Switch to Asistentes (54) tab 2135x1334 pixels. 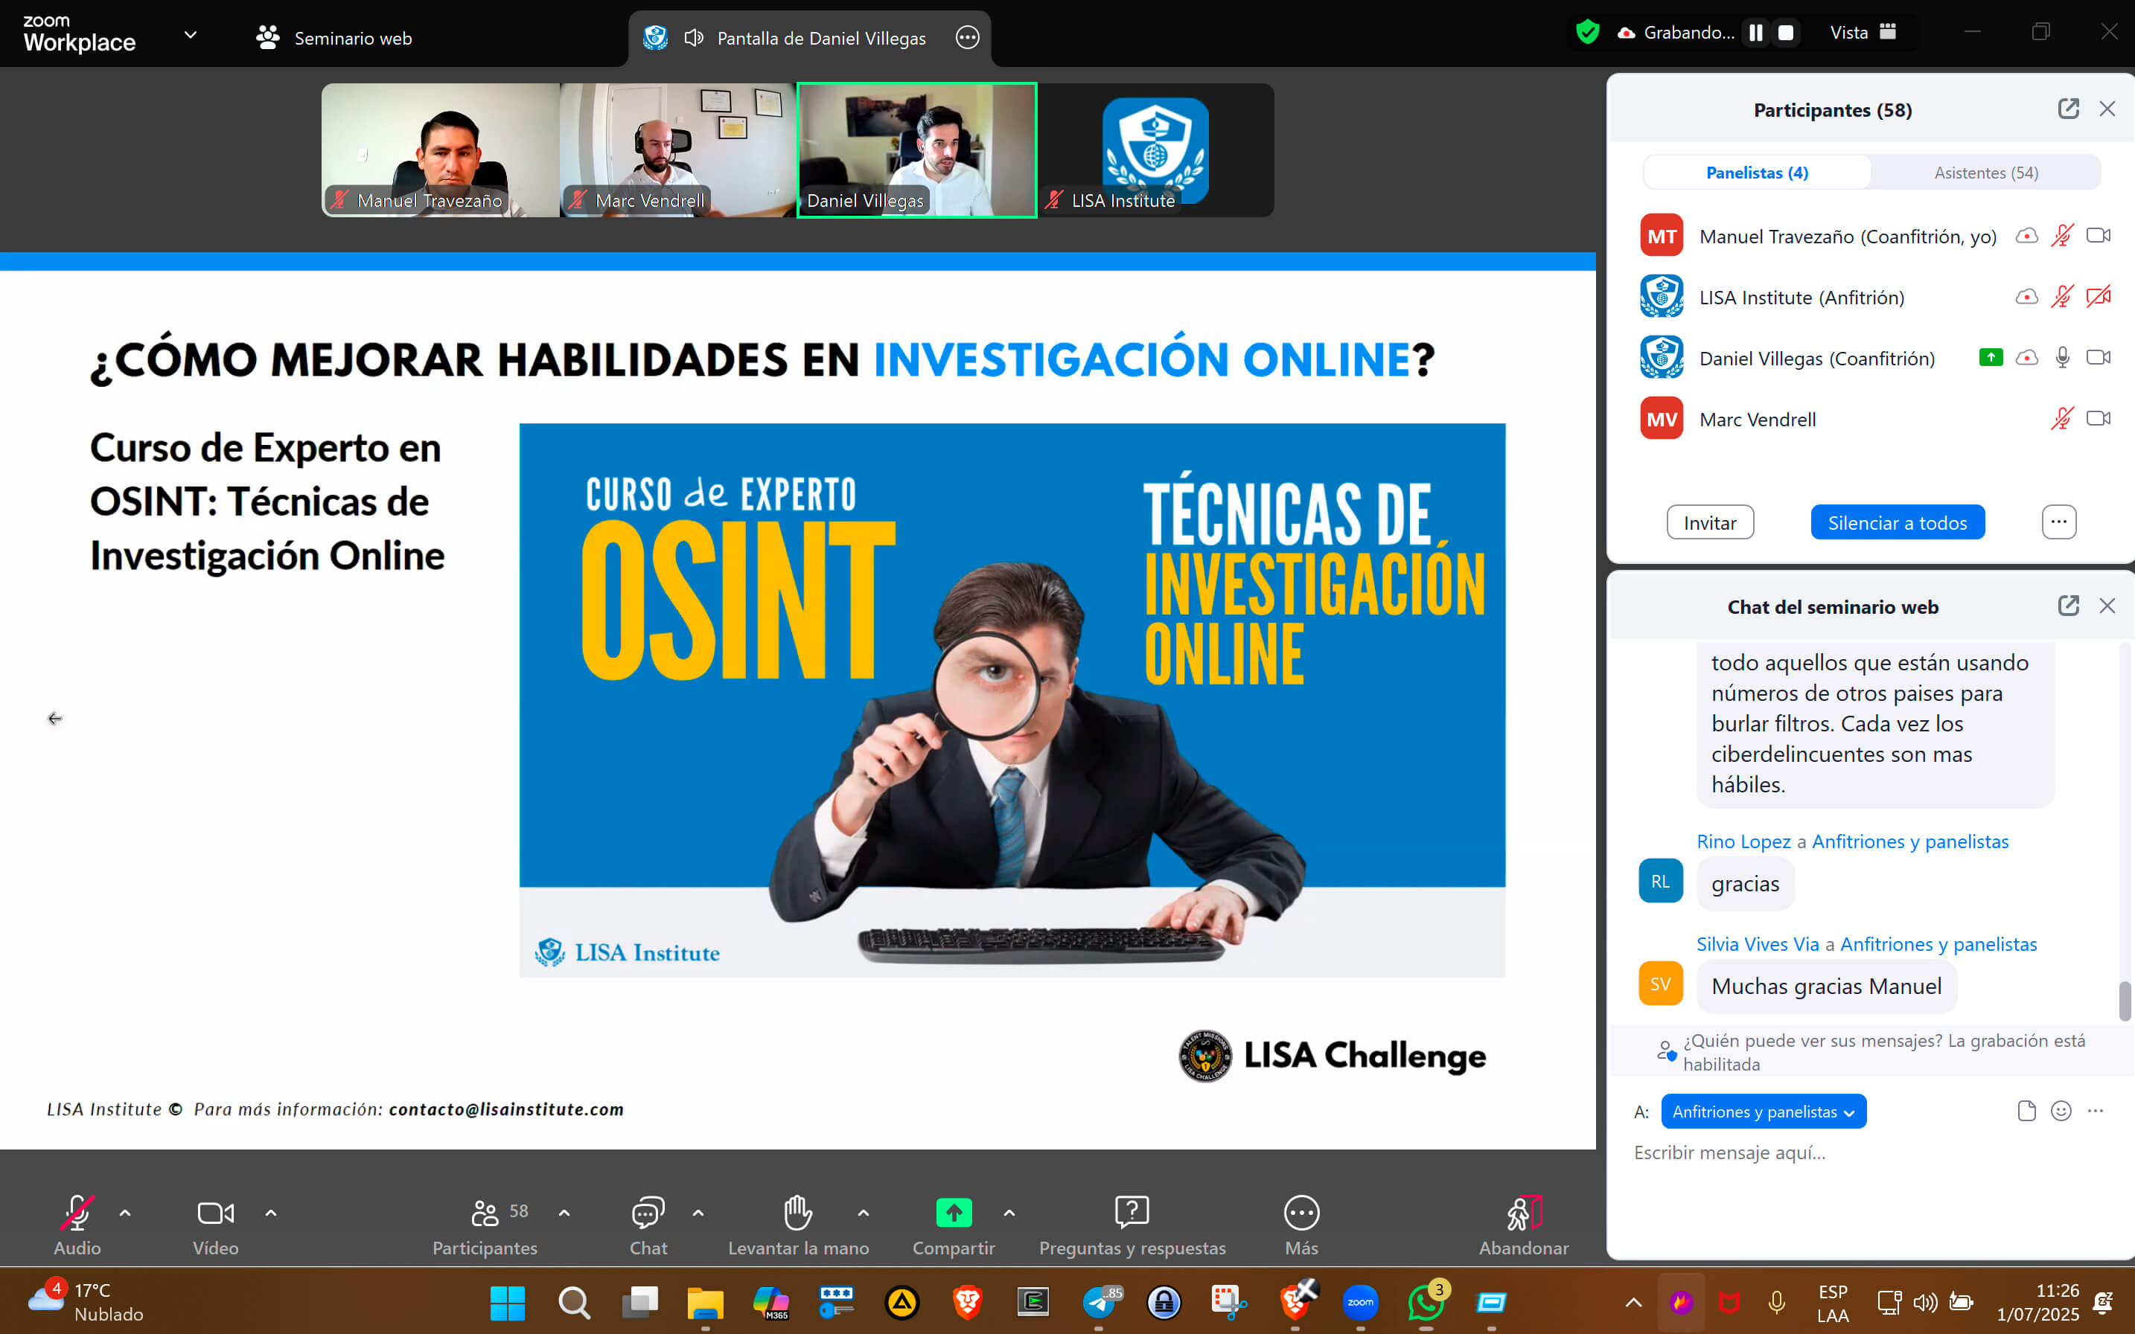click(1986, 173)
